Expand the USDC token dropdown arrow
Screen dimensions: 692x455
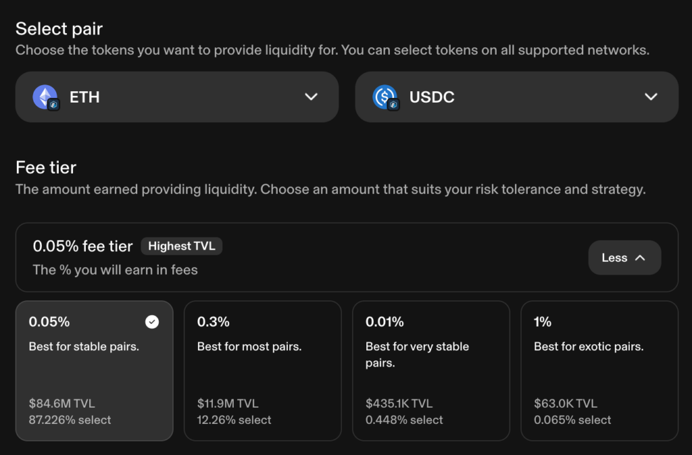pos(651,97)
